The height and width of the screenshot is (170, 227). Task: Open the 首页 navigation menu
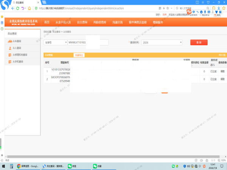point(47,22)
